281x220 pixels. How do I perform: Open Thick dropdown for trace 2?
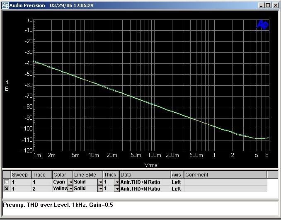[x=116, y=189]
